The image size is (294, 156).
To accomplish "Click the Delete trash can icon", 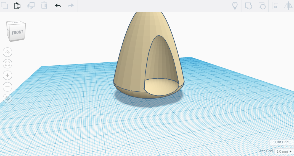I will coord(44,5).
